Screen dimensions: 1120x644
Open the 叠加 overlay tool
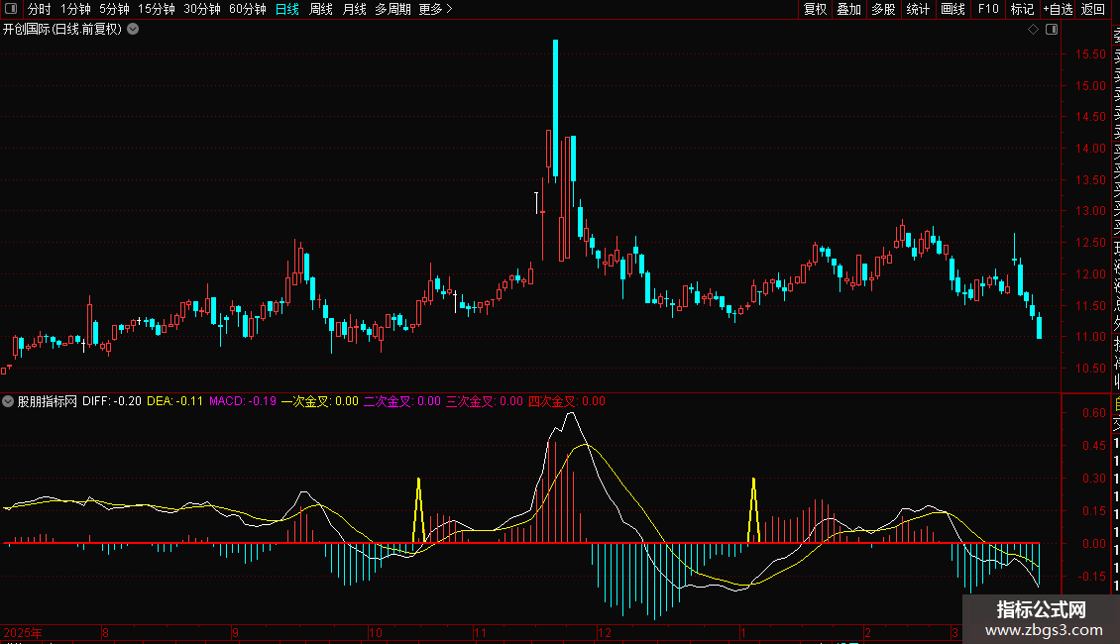coord(848,10)
